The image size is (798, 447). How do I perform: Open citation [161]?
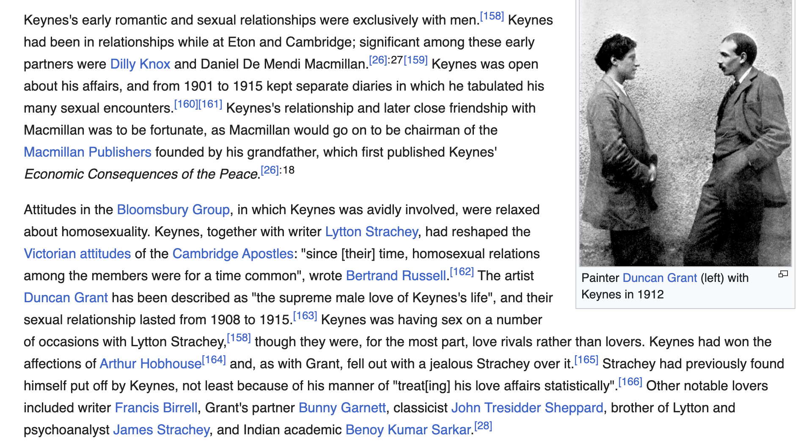click(210, 105)
